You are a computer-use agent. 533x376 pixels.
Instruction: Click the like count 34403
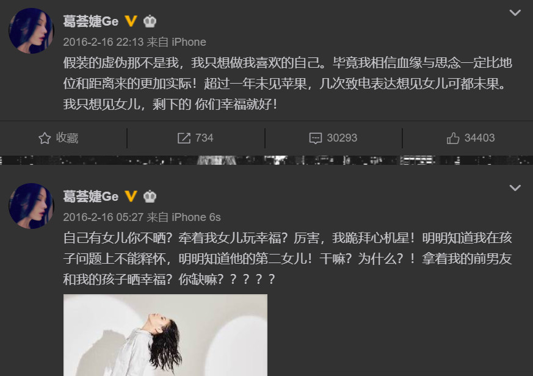click(x=480, y=138)
